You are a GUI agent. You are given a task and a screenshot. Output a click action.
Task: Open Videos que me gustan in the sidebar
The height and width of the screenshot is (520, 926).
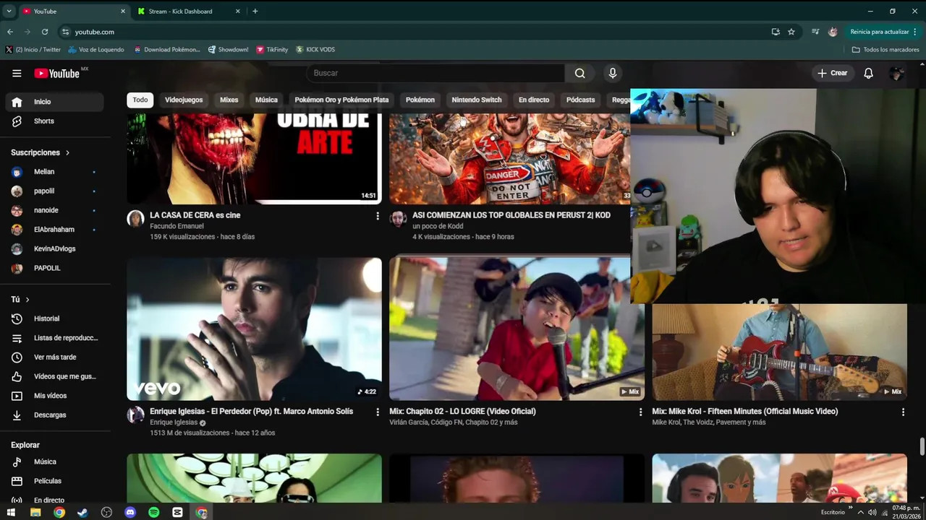click(55, 376)
